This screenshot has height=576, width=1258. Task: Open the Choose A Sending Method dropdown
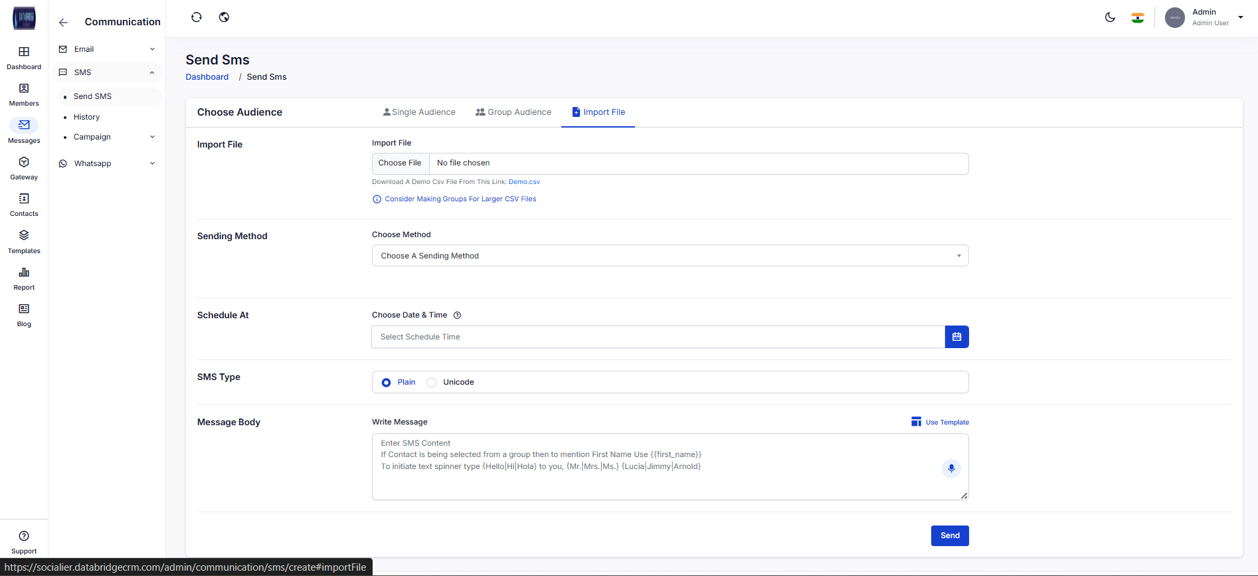[x=670, y=256]
